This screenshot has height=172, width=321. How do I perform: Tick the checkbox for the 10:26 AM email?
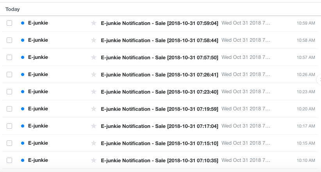[x=9, y=74]
